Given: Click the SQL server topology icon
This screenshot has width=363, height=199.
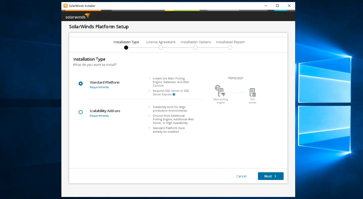Looking at the screenshot, I should click(x=253, y=92).
